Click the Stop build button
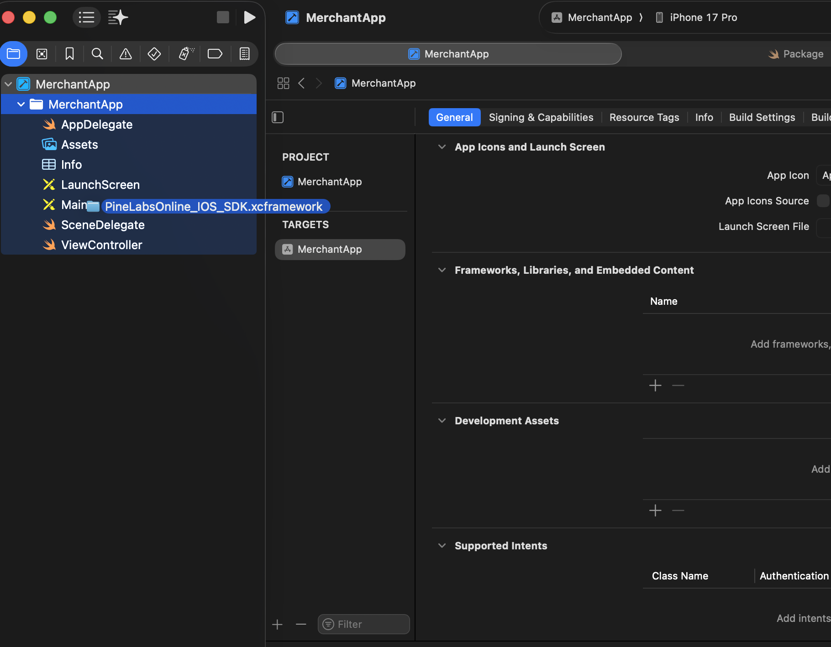This screenshot has height=647, width=831. point(223,18)
